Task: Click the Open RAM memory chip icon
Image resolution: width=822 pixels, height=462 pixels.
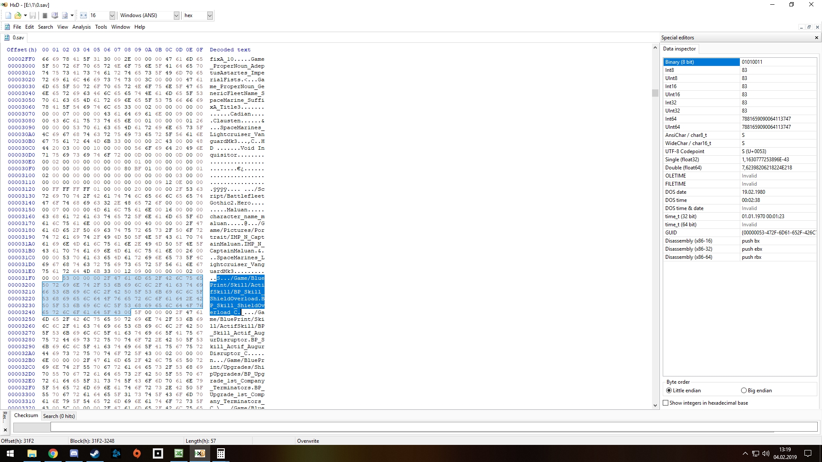Action: (x=45, y=15)
